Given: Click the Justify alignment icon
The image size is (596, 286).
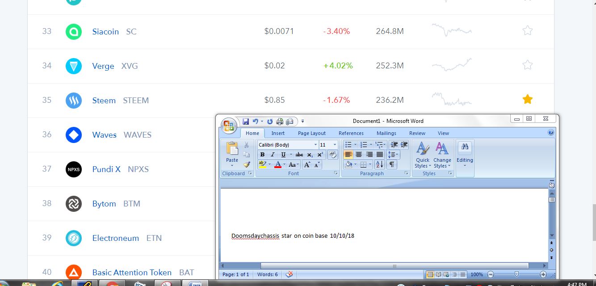Looking at the screenshot, I should (379, 155).
